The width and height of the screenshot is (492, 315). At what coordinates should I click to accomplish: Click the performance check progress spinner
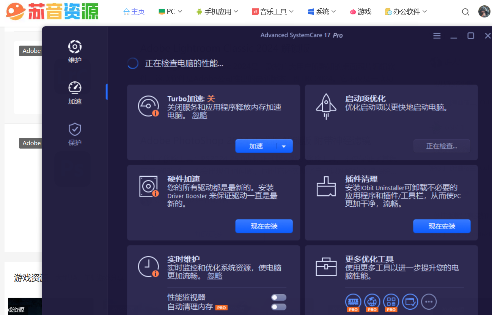tap(132, 63)
